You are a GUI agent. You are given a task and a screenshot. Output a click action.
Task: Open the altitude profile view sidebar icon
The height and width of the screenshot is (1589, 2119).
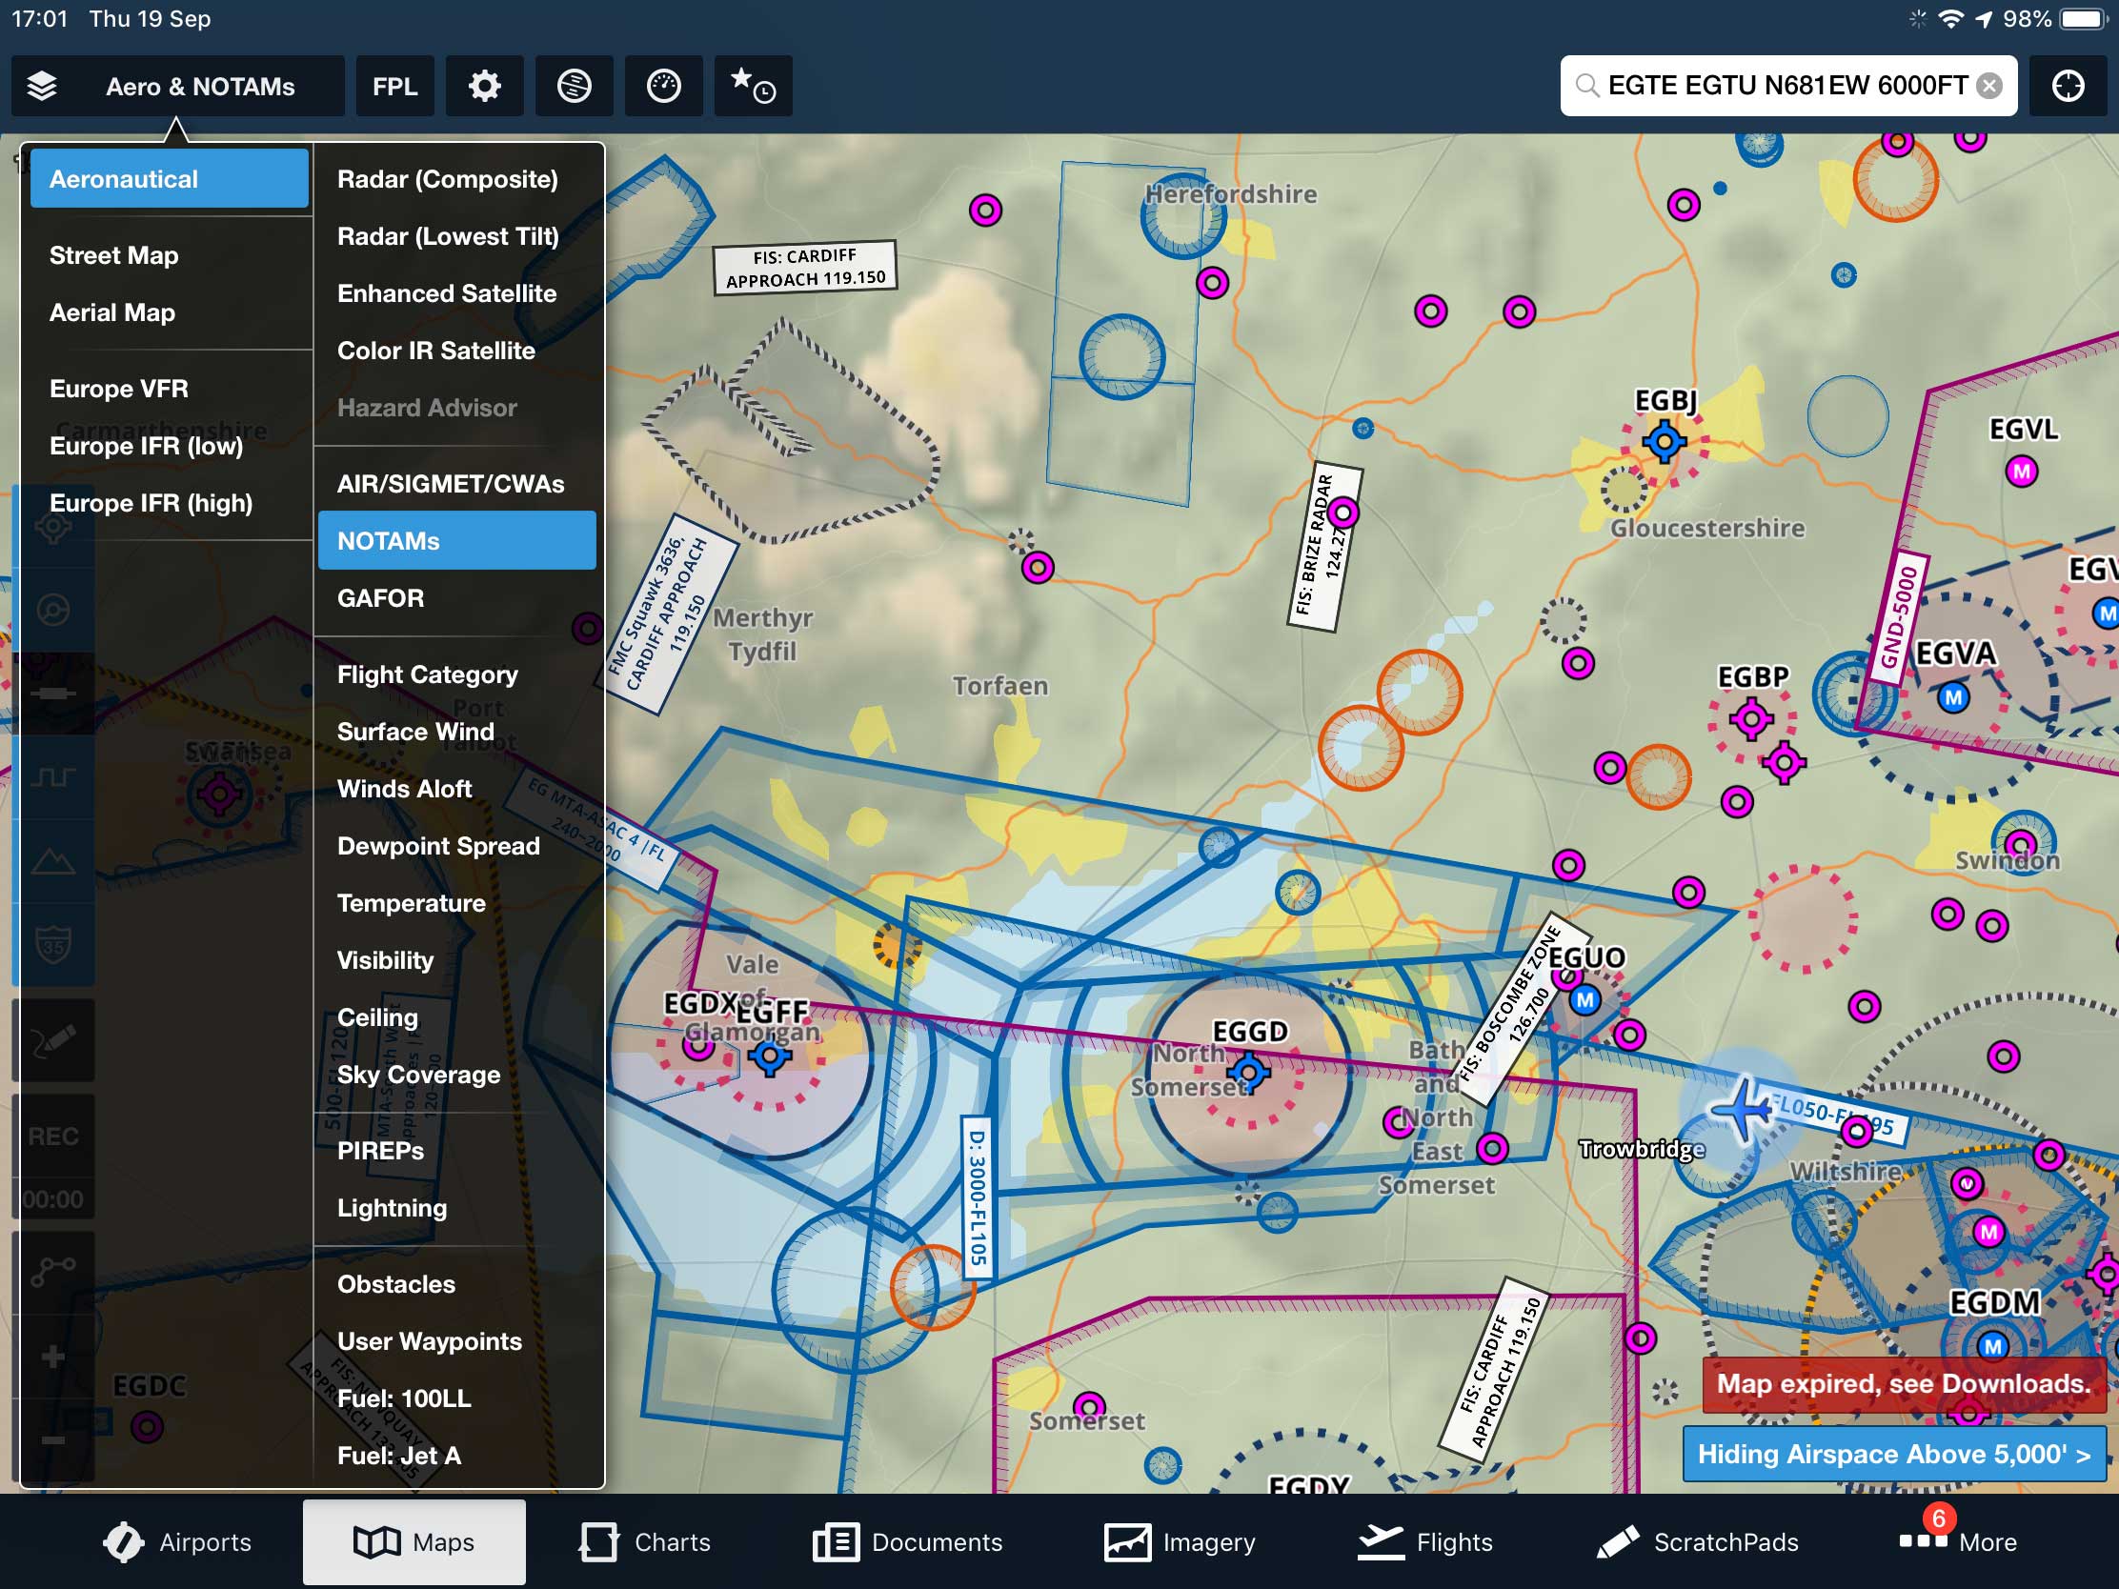pos(54,776)
